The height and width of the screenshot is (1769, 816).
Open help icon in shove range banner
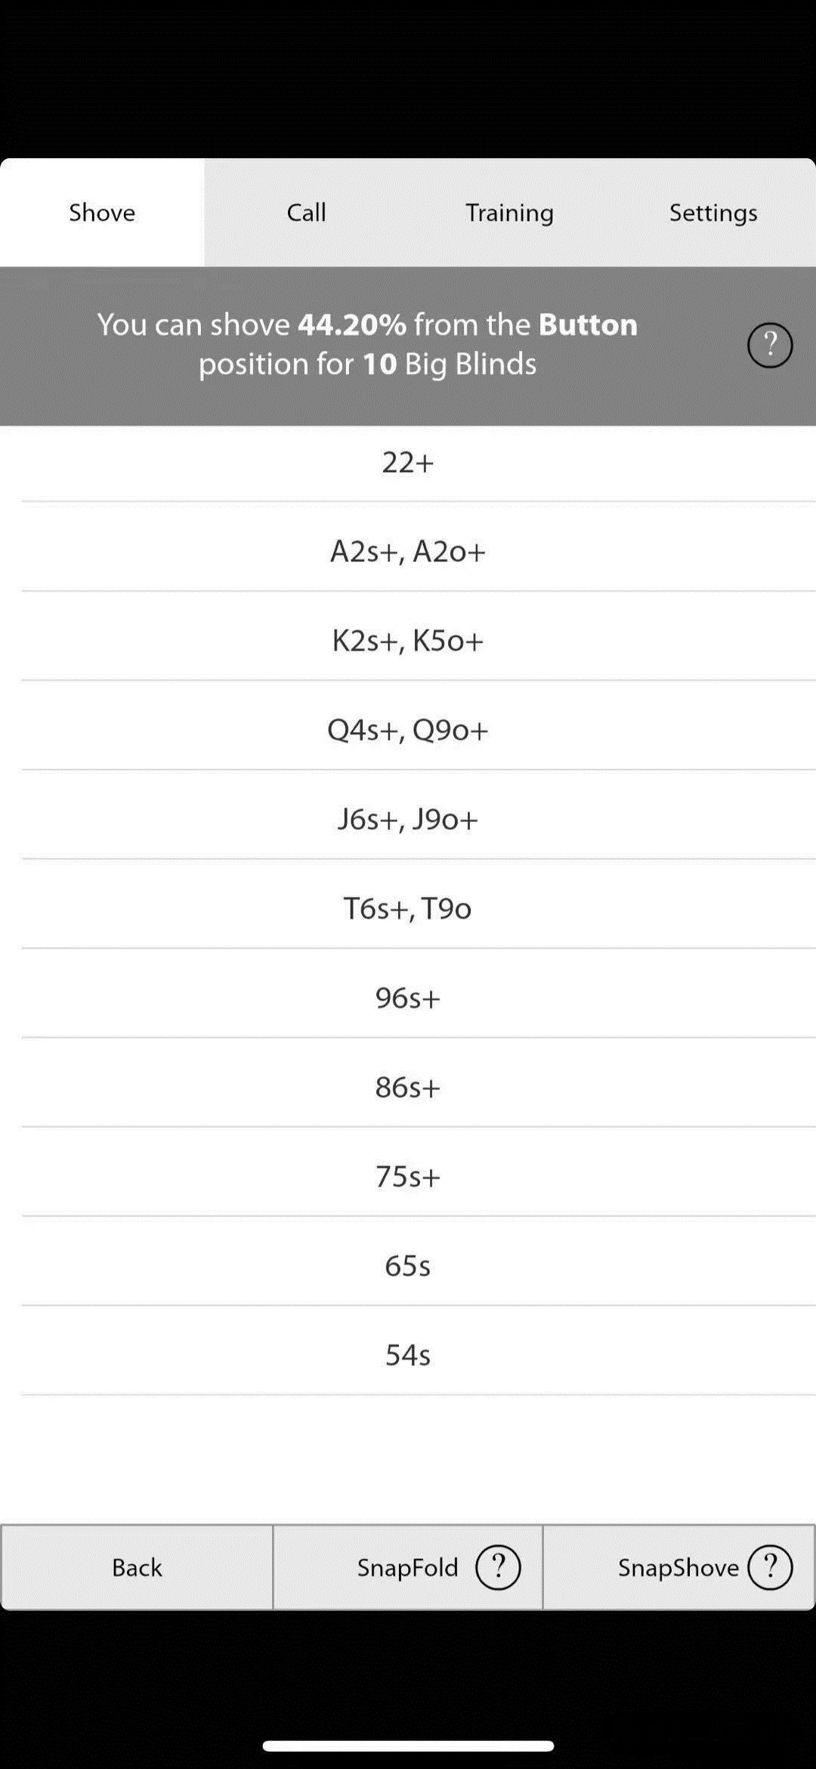[x=769, y=346]
